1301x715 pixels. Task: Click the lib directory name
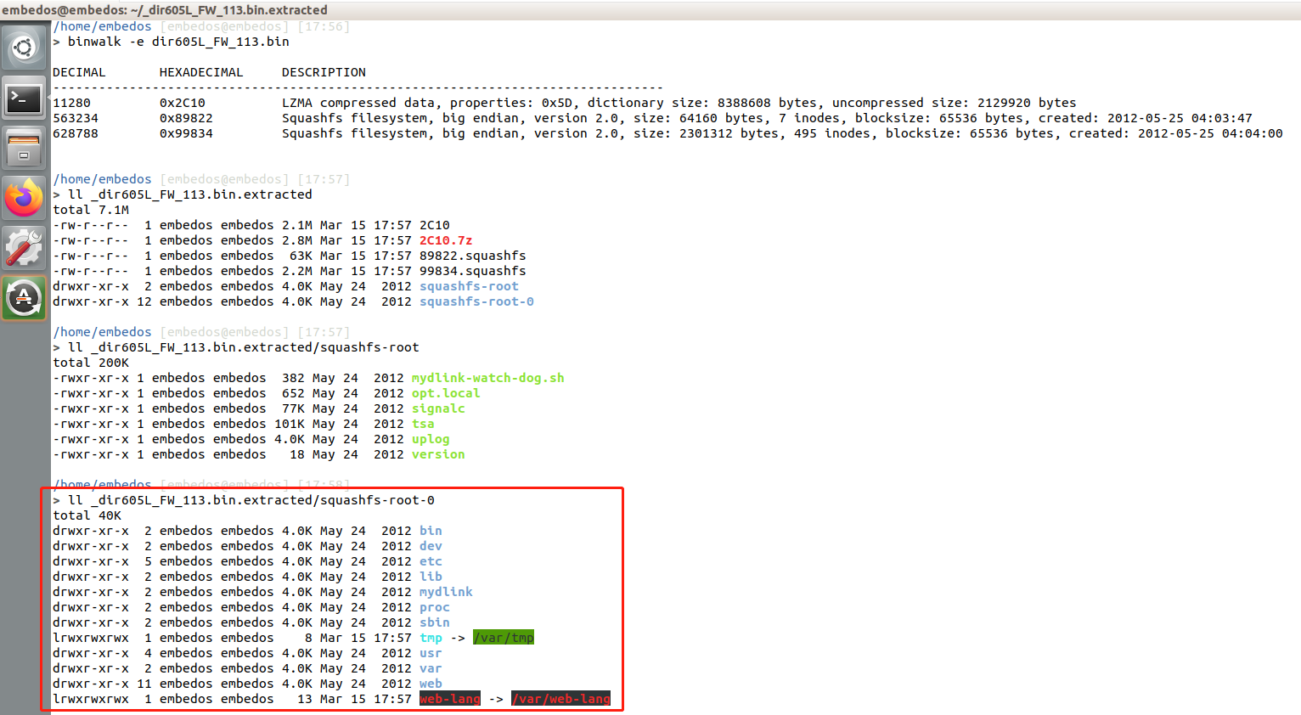click(431, 577)
